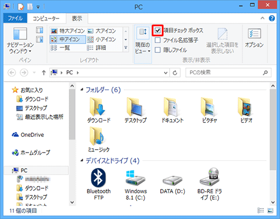The width and height of the screenshot is (280, 219).
Task: Select the デスクトップ folder in main pane
Action: click(136, 110)
